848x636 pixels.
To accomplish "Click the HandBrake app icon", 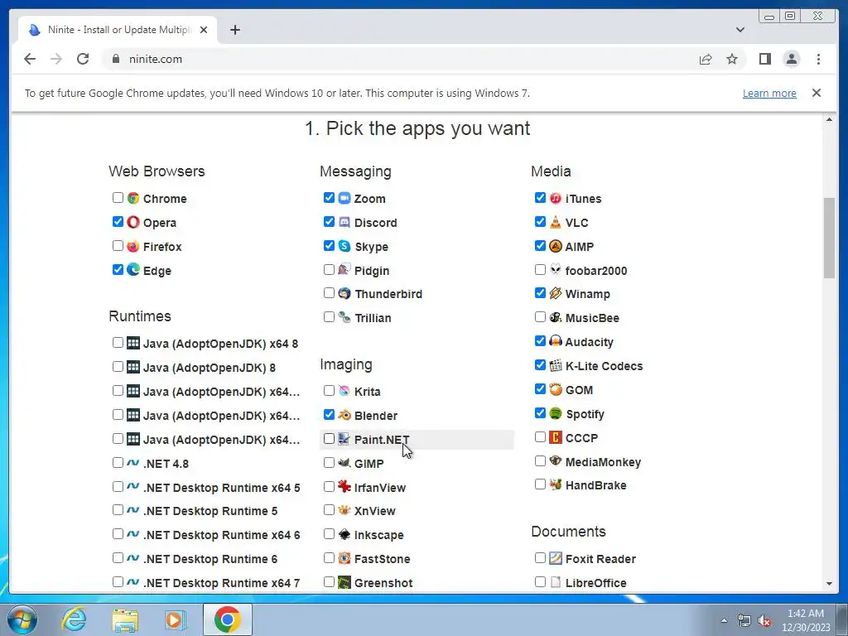I will point(556,484).
